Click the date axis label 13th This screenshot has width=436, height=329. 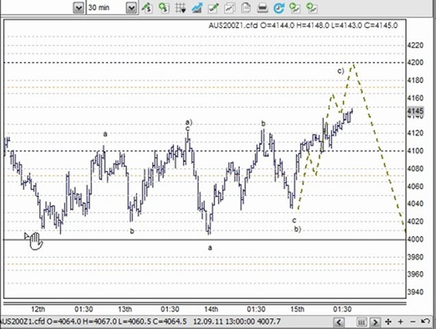pos(125,309)
